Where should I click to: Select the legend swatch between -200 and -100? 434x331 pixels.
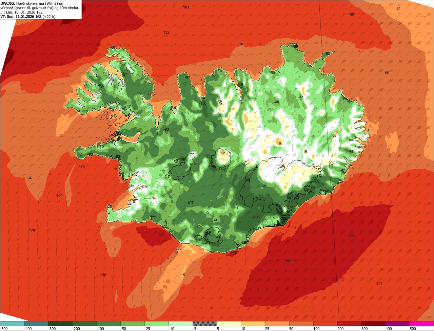(84, 324)
